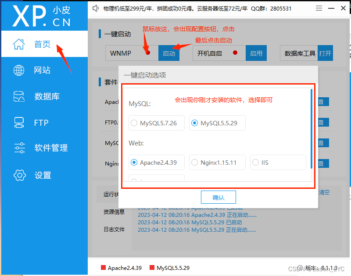Click the Web: group label

click(x=136, y=143)
